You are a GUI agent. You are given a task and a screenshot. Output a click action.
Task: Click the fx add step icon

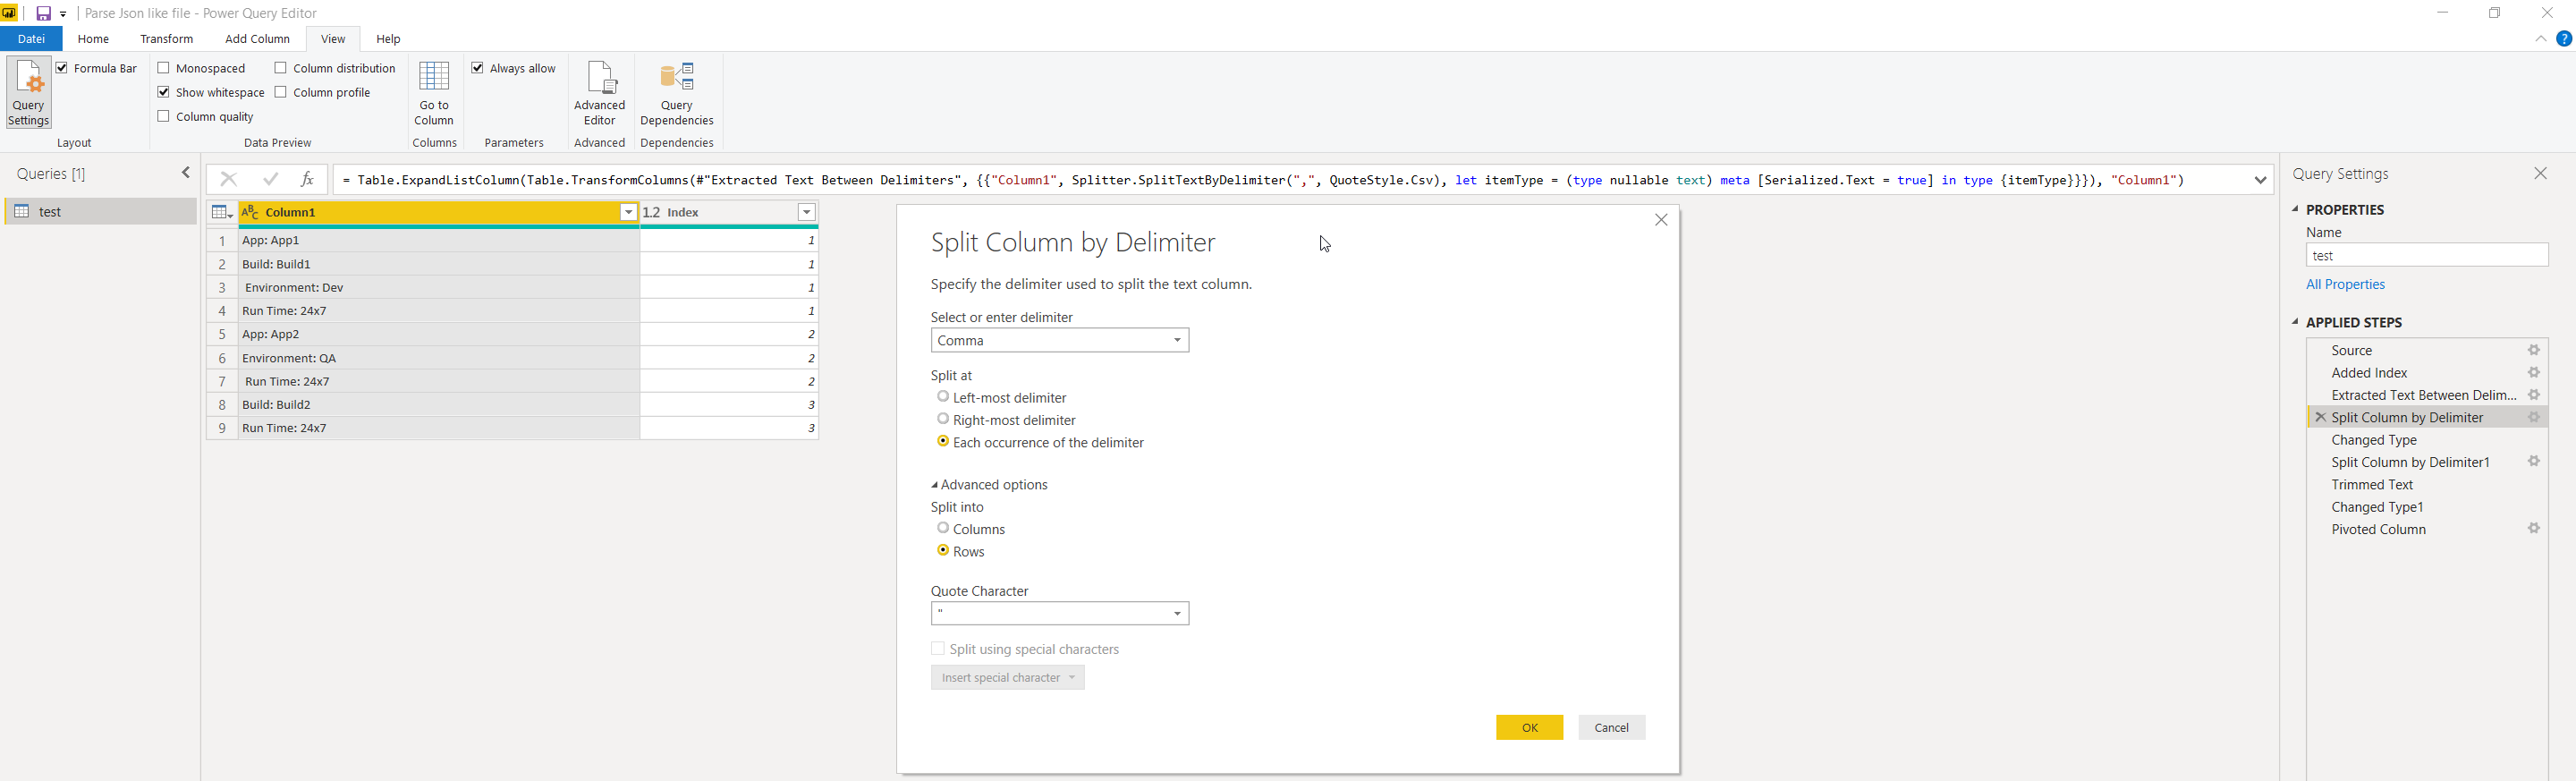(308, 179)
